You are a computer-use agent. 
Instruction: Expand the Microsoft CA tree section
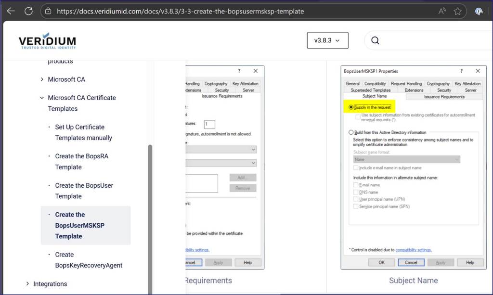coord(42,79)
